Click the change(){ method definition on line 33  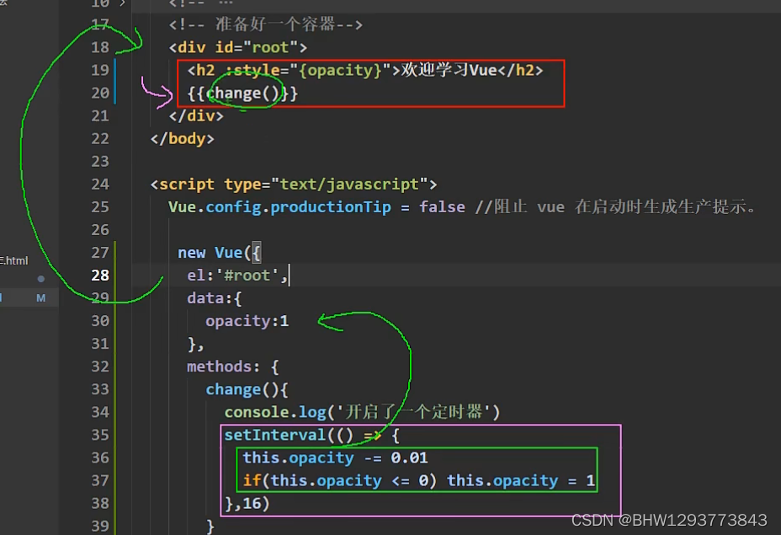(x=247, y=389)
